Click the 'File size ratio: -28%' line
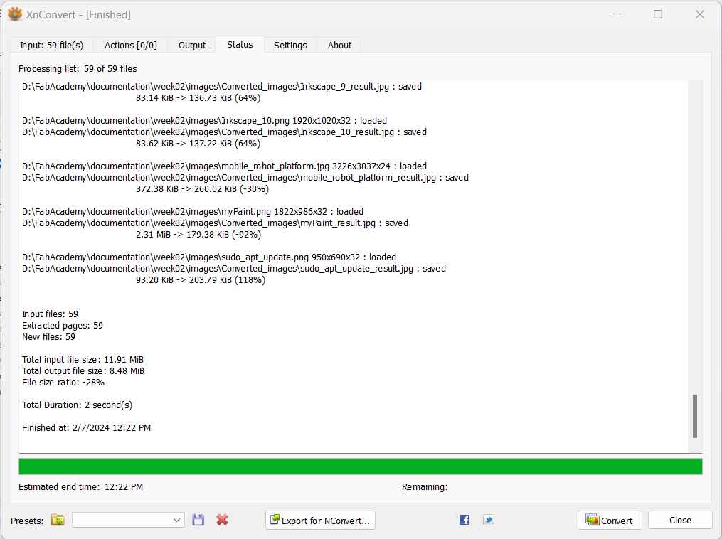Image resolution: width=722 pixels, height=539 pixels. pyautogui.click(x=63, y=383)
